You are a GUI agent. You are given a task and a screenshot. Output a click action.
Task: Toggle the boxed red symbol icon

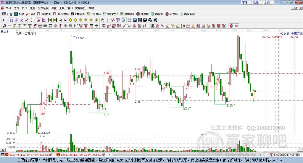38,20
